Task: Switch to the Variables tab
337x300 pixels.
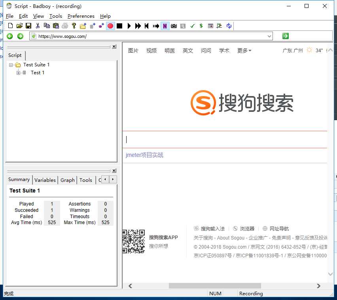Action: [45, 180]
